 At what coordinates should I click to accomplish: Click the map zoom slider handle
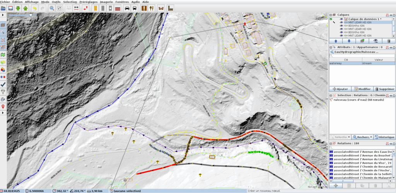coord(31,15)
